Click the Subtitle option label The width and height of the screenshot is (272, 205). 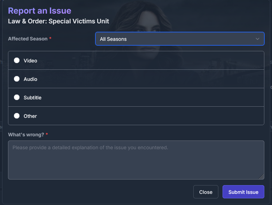pos(32,98)
